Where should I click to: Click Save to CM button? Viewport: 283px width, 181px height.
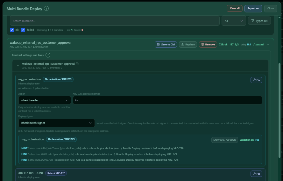pyautogui.click(x=166, y=44)
